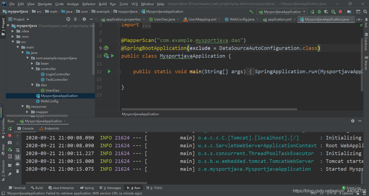
Task: Toggle the Pin Tab icon in the Run panel
Action: tap(10, 174)
